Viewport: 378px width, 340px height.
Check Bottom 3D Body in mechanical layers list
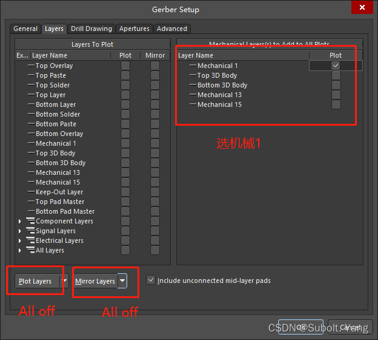pyautogui.click(x=336, y=85)
